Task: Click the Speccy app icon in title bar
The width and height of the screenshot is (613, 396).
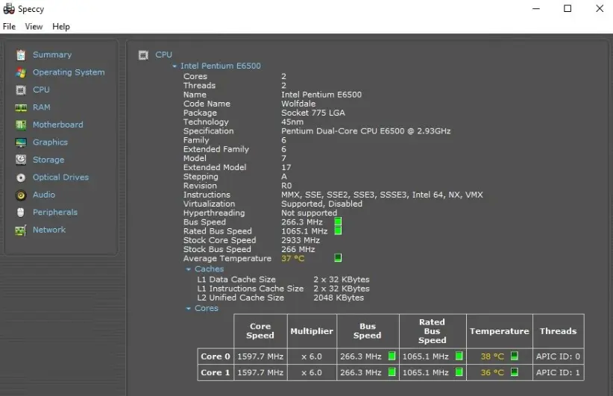Action: tap(9, 9)
